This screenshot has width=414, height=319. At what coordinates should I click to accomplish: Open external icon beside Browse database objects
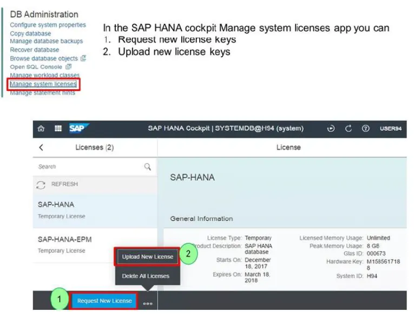(x=83, y=58)
